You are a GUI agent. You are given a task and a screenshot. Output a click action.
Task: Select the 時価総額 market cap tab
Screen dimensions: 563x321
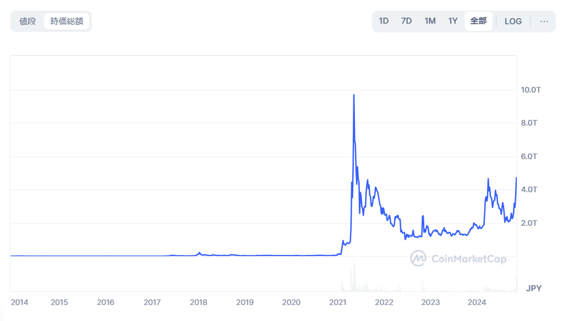point(67,21)
